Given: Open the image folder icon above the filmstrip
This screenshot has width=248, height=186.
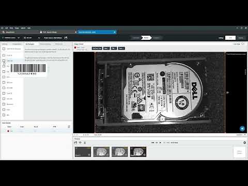Looking at the screenshot, I should tap(75, 143).
